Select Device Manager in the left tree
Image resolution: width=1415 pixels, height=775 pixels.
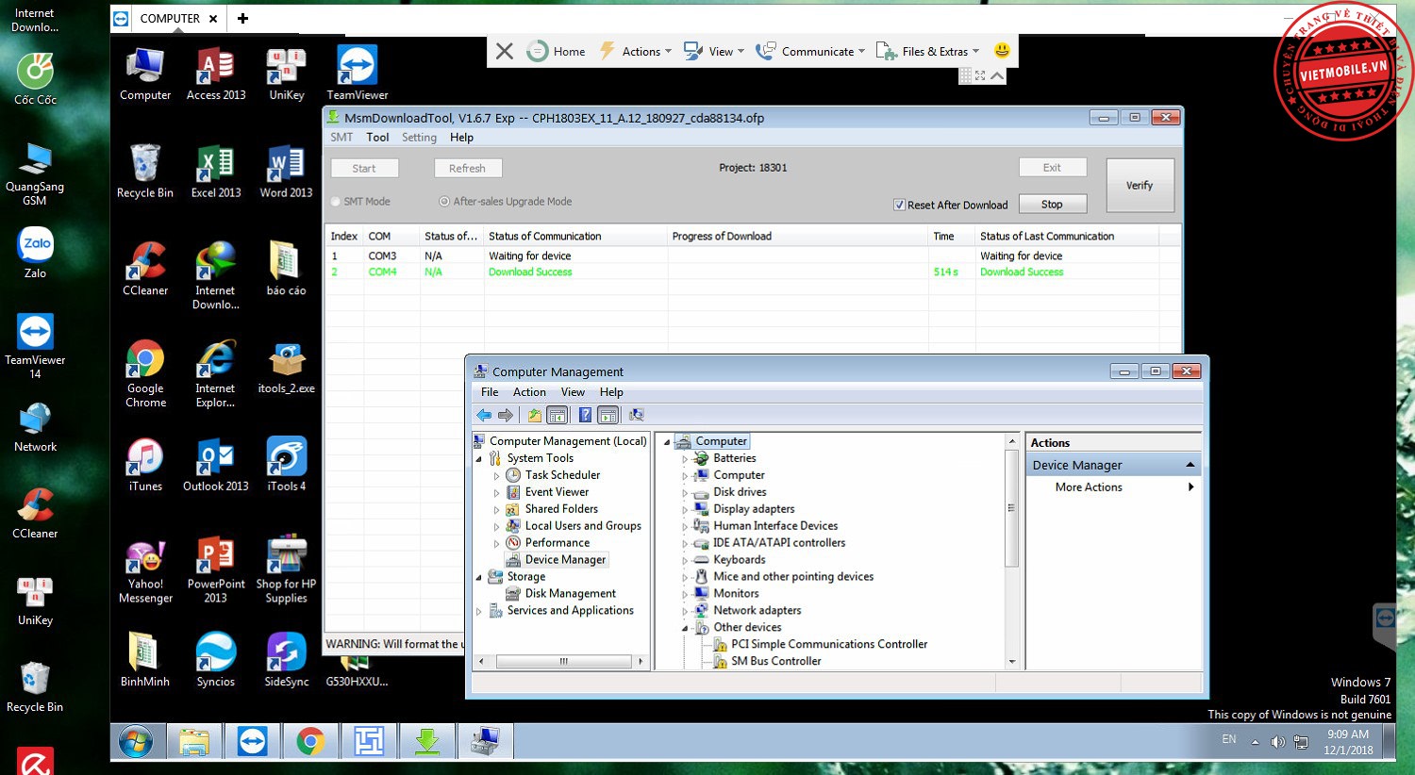(x=565, y=560)
